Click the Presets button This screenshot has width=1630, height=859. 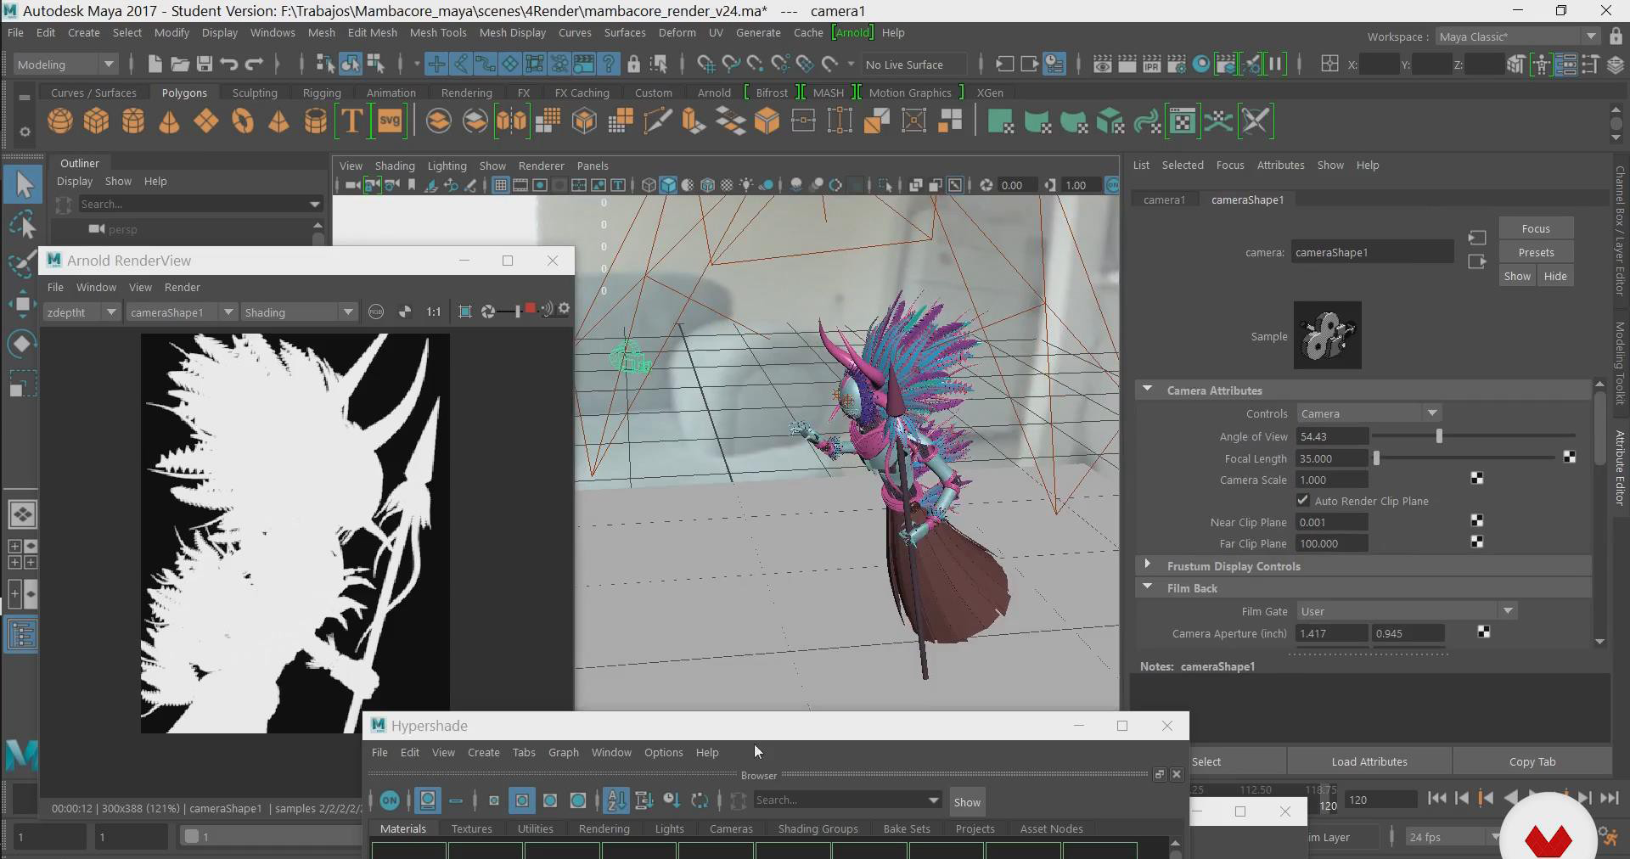(x=1536, y=252)
